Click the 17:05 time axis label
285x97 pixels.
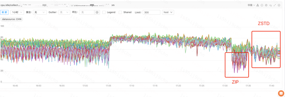[108, 85]
